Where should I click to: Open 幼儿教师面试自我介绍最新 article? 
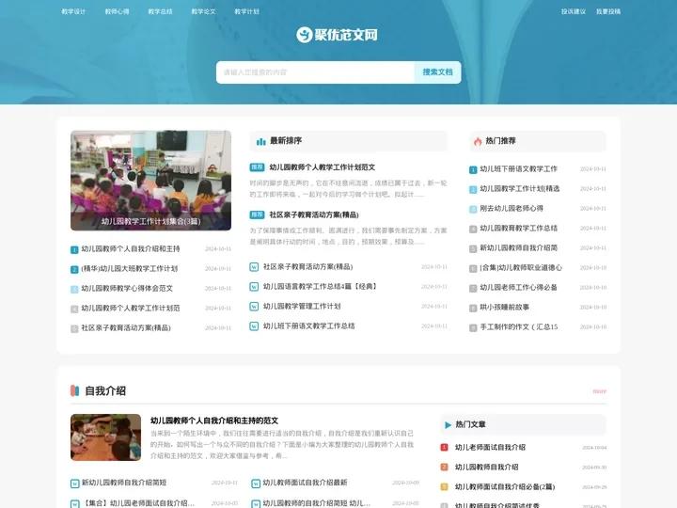pyautogui.click(x=305, y=483)
